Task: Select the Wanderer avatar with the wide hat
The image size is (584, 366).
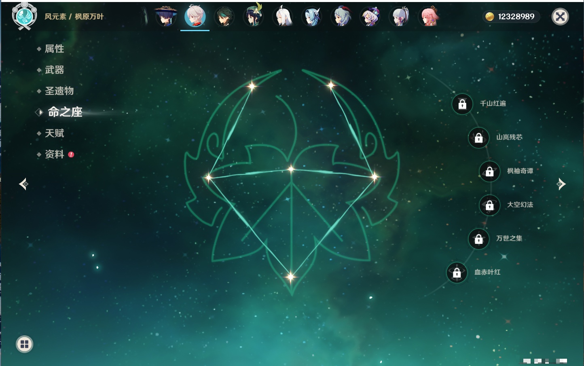Action: pos(166,17)
